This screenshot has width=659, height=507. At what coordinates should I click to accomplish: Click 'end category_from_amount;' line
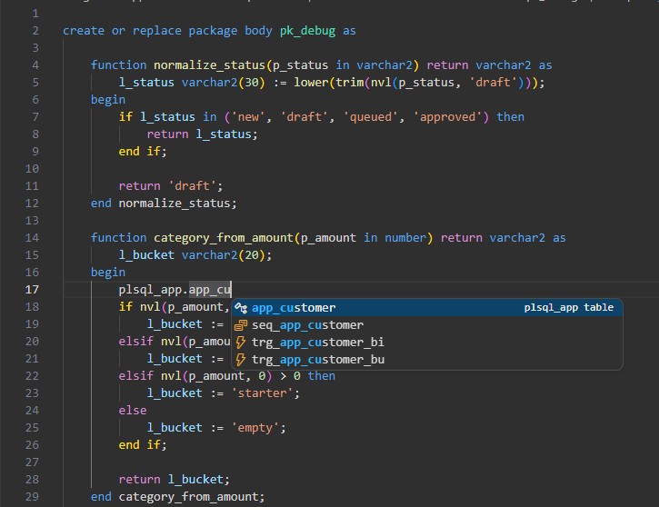178,497
